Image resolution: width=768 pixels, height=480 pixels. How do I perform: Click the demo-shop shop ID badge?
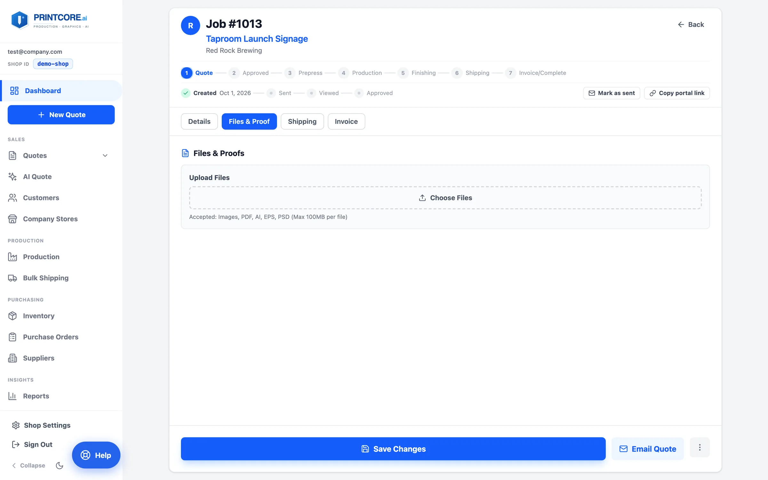53,64
